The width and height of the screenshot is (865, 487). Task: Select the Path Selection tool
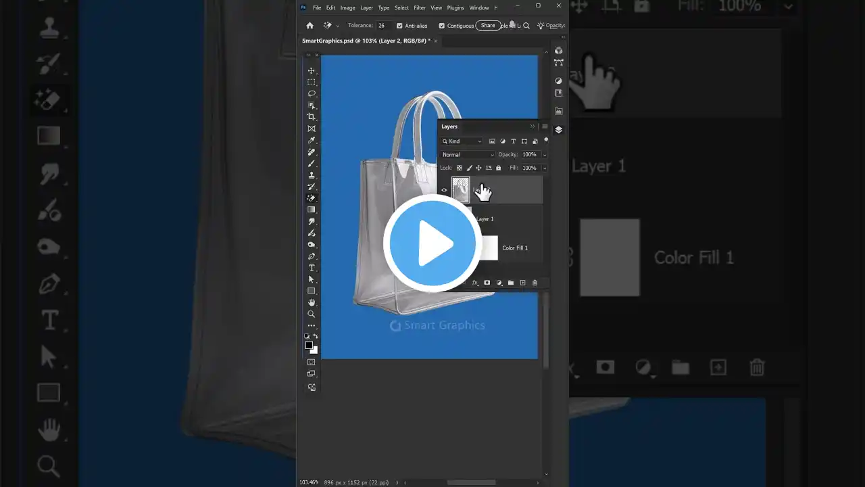coord(312,279)
